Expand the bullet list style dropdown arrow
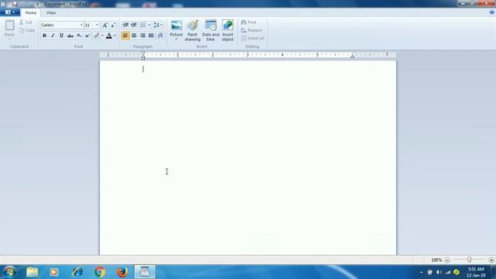The image size is (496, 279). pos(149,25)
